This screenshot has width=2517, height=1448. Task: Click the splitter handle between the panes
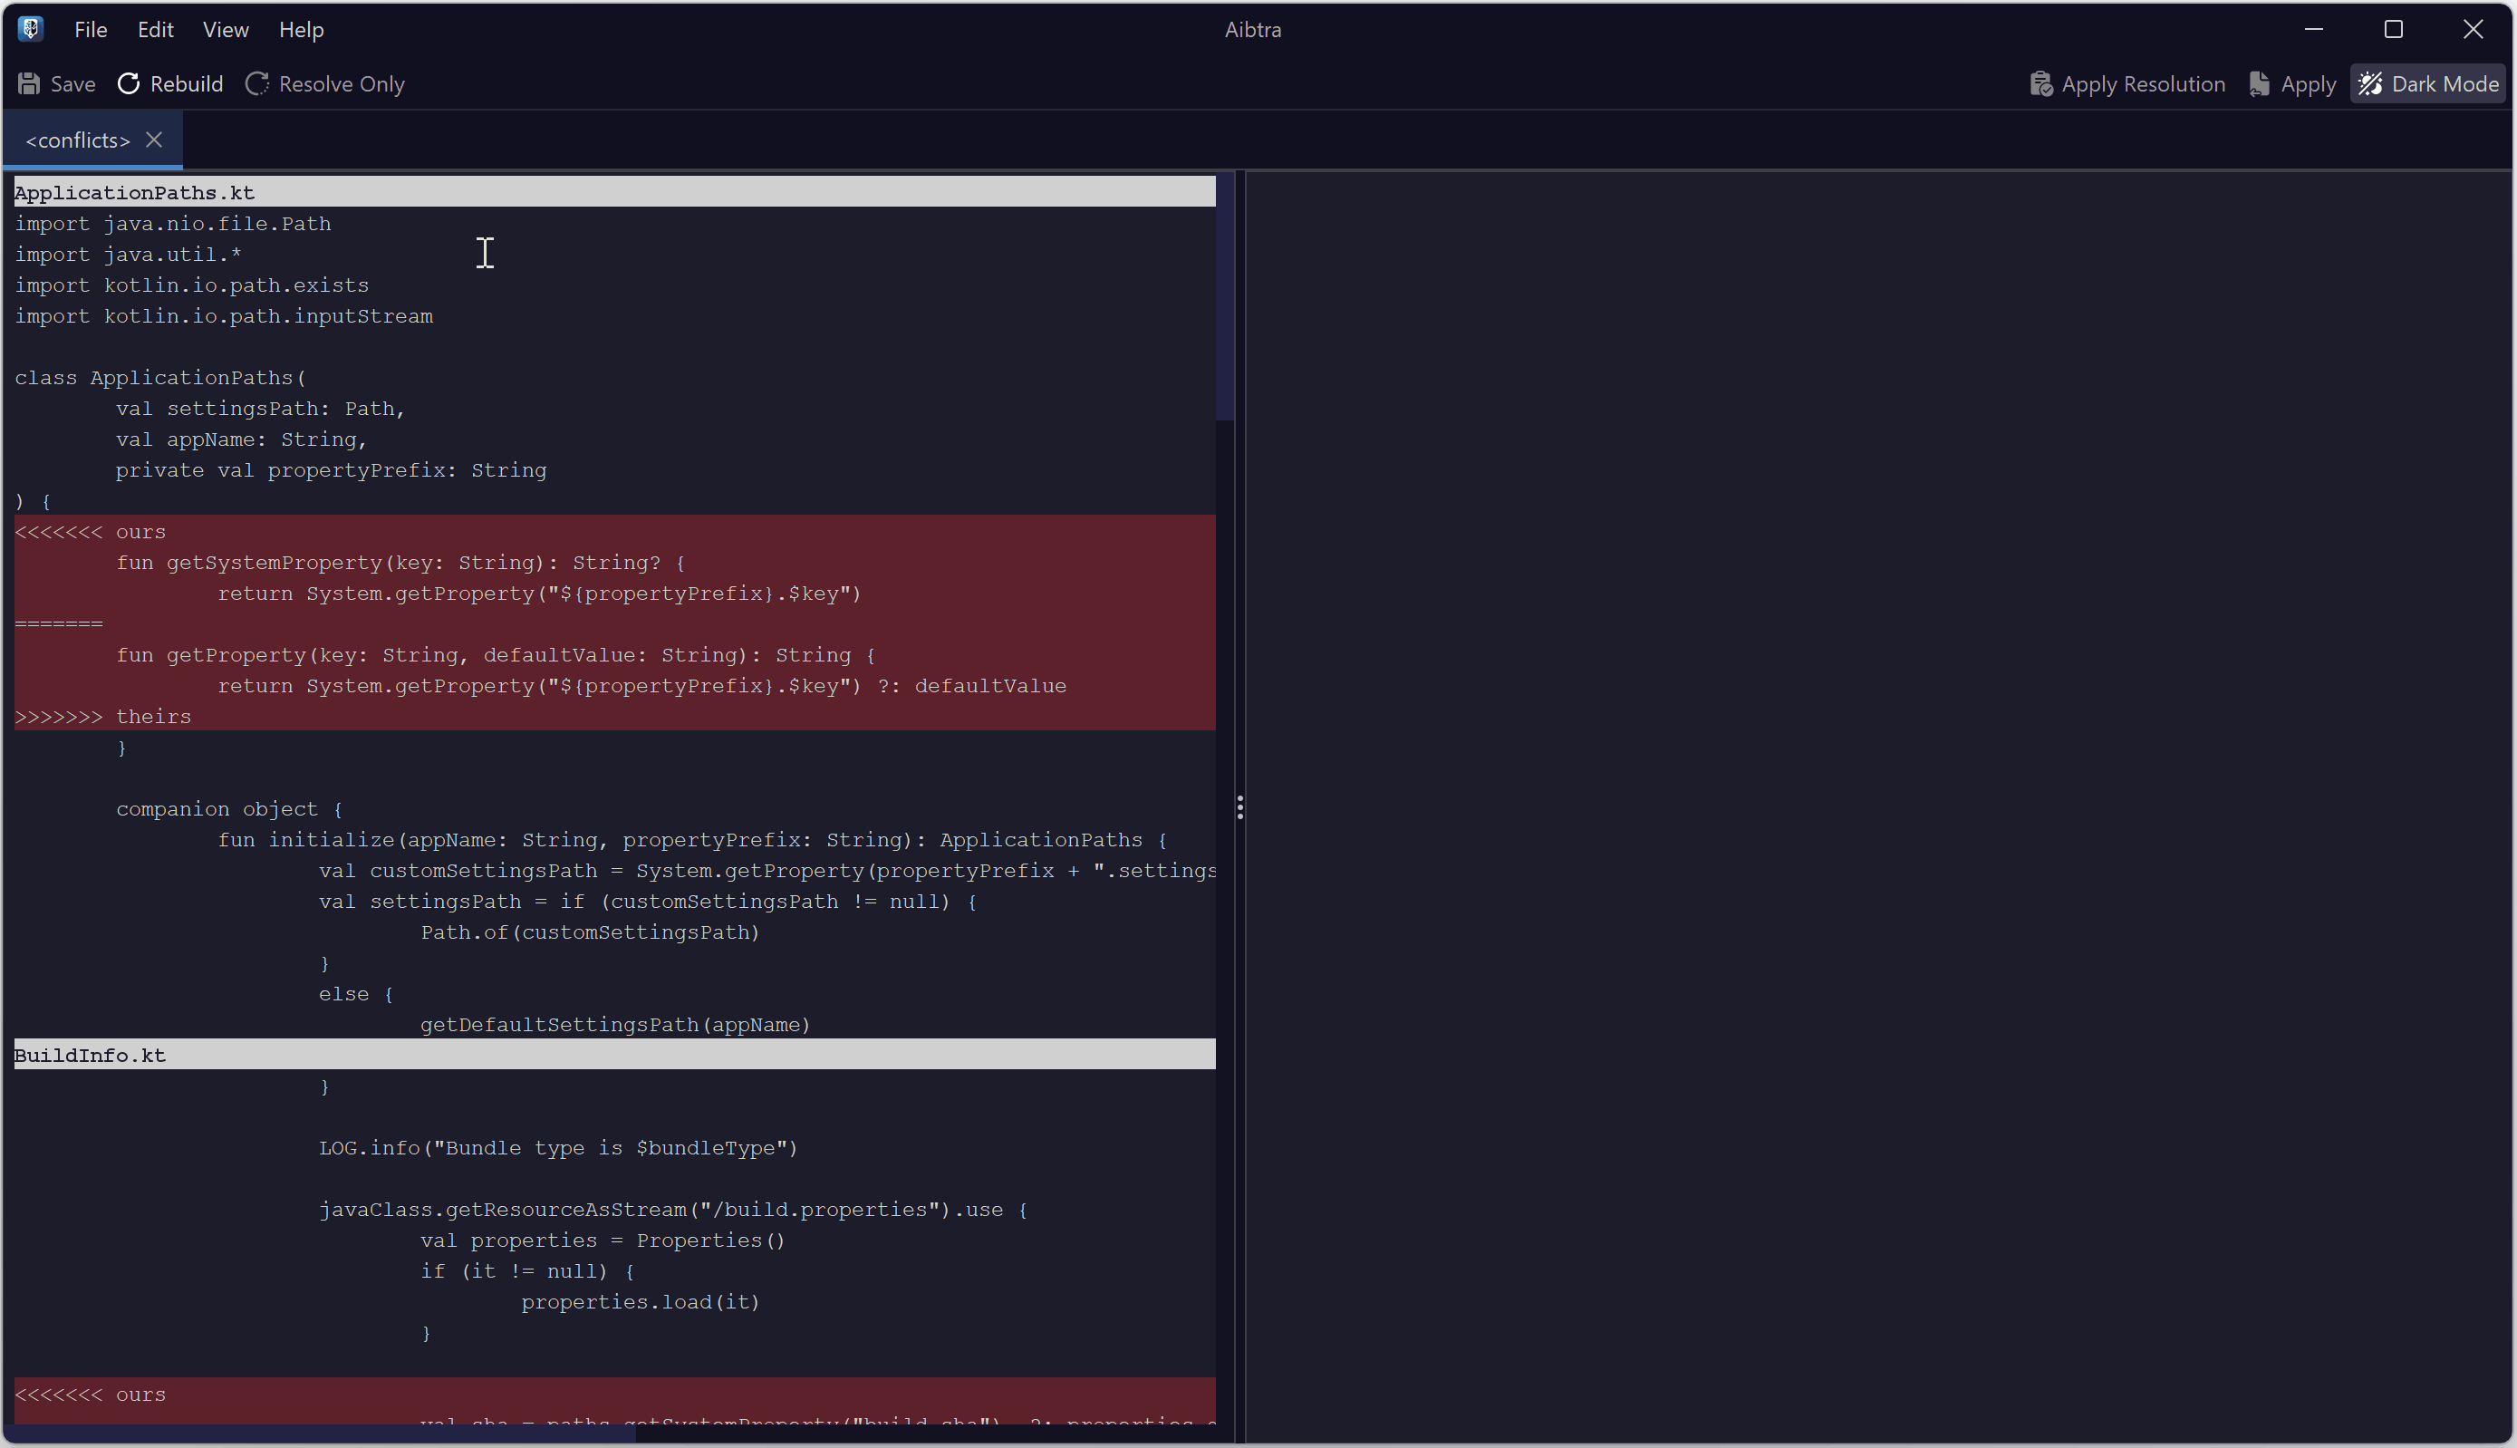[x=1240, y=807]
